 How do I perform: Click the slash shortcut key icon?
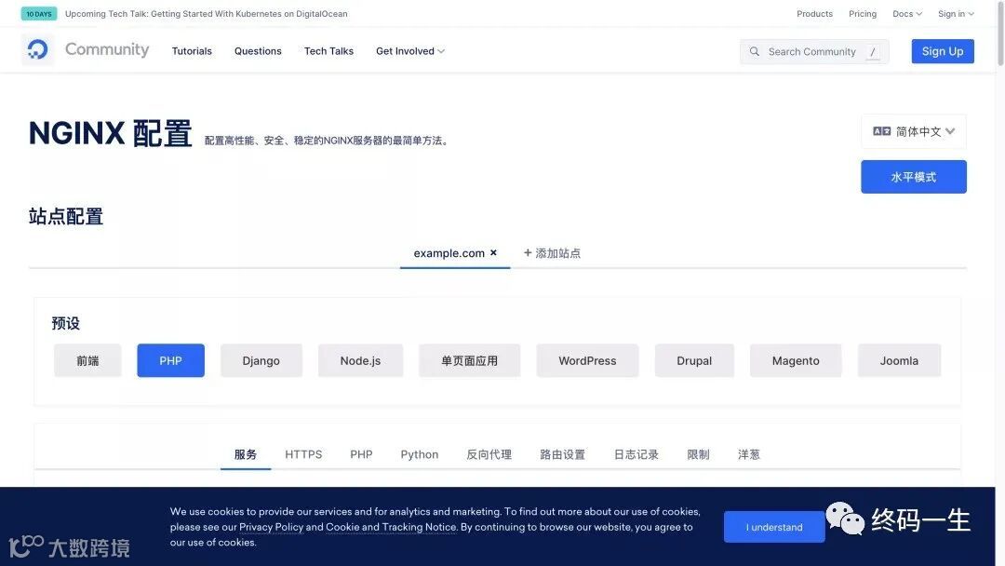click(872, 51)
